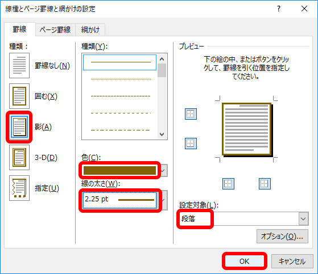Expand the 線の太さ(W) width dropdown
The width and height of the screenshot is (318, 274).
(164, 200)
